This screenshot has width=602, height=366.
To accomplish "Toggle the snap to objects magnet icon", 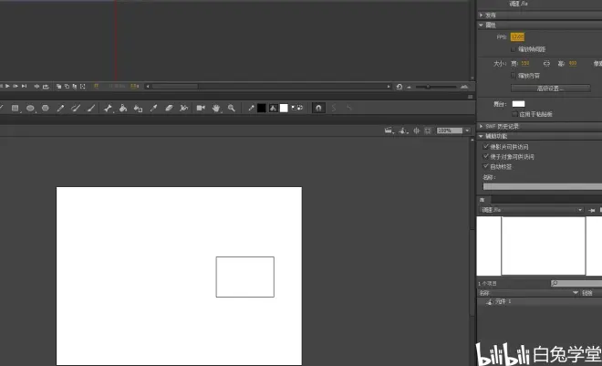I will coord(318,108).
